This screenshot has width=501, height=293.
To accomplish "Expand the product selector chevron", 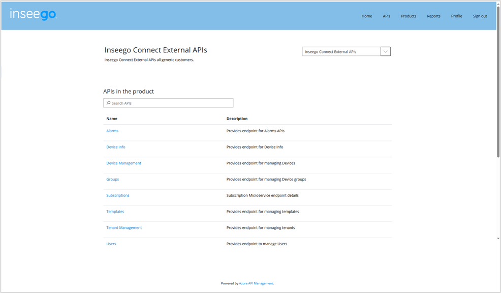I will click(x=385, y=51).
